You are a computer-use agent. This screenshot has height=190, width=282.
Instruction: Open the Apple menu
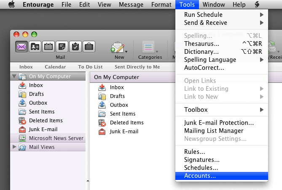[12, 4]
